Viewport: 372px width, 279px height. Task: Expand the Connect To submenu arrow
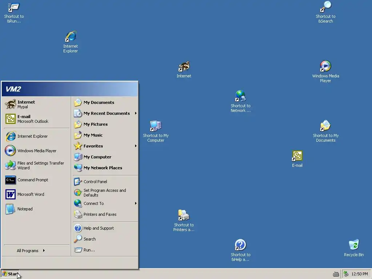pyautogui.click(x=136, y=203)
